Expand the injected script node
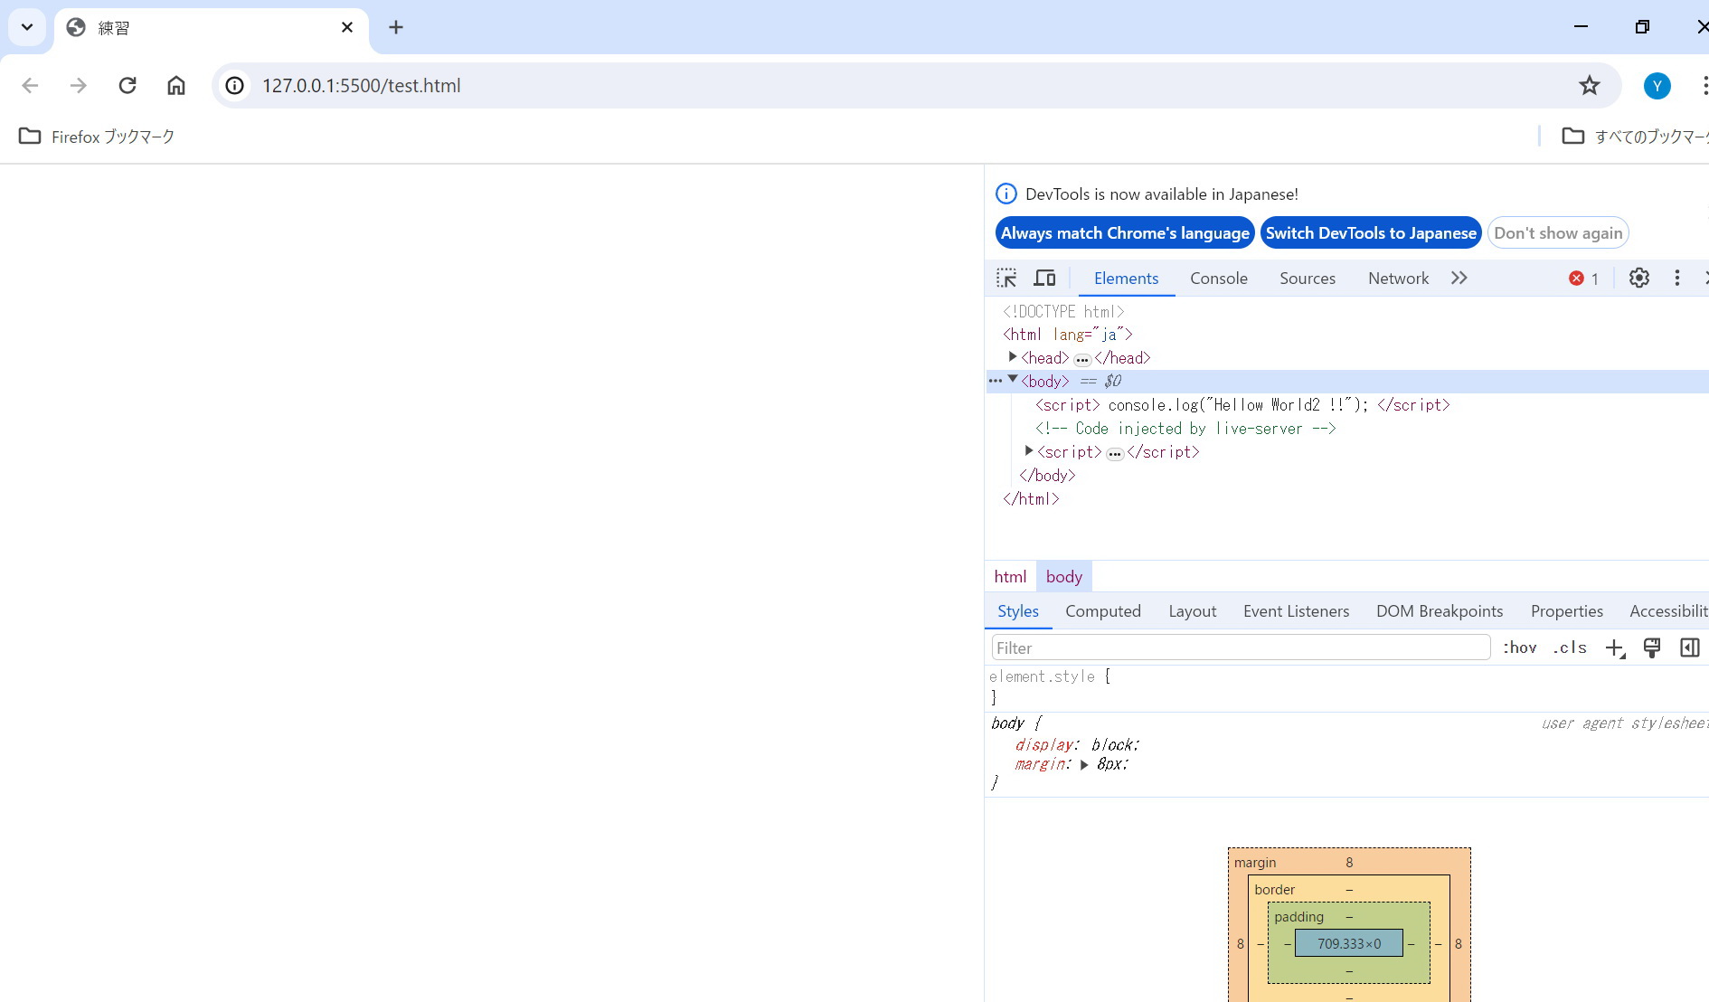Viewport: 1709px width, 1002px height. (1029, 450)
